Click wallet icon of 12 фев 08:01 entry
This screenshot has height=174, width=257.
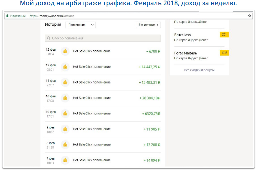(x=65, y=67)
